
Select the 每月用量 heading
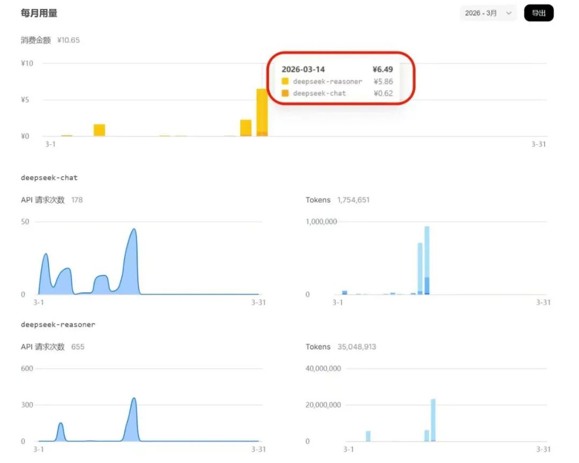pos(39,13)
